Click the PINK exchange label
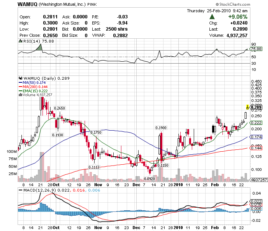Viewport: 268px width, 231px height. click(x=92, y=5)
